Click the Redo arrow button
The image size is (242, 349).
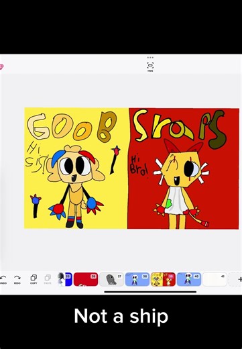point(17,279)
